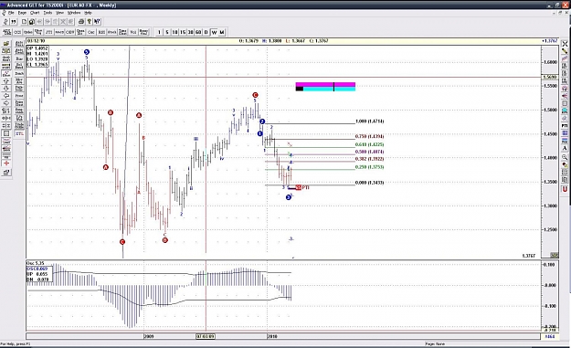
Task: Click the 0.000 (1.3433) Fibonacci level label
Action: (x=369, y=183)
